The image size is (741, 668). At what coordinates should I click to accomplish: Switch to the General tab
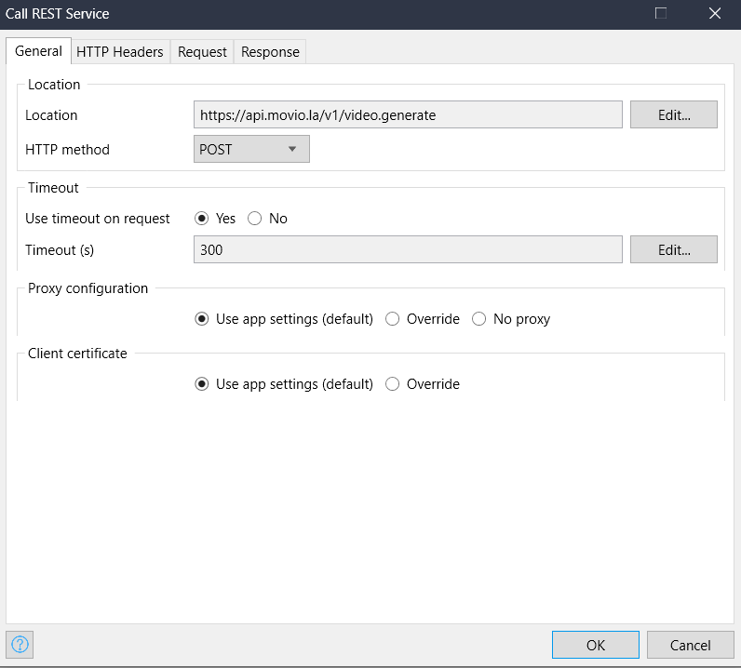(x=39, y=51)
